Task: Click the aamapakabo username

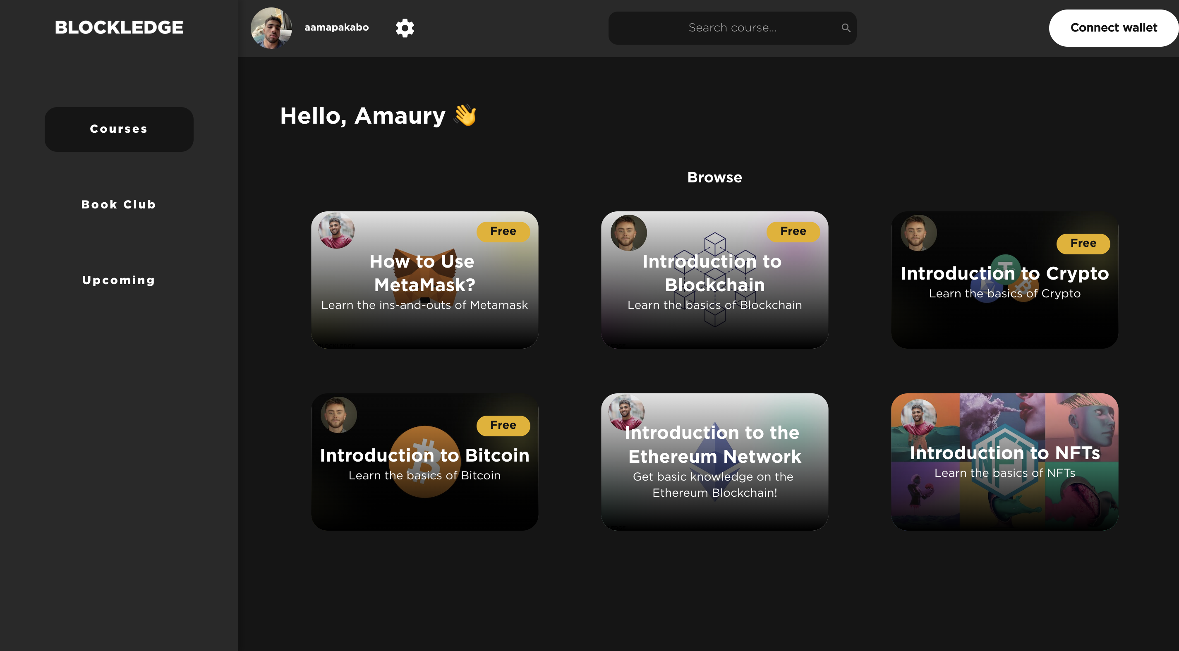Action: [x=336, y=27]
